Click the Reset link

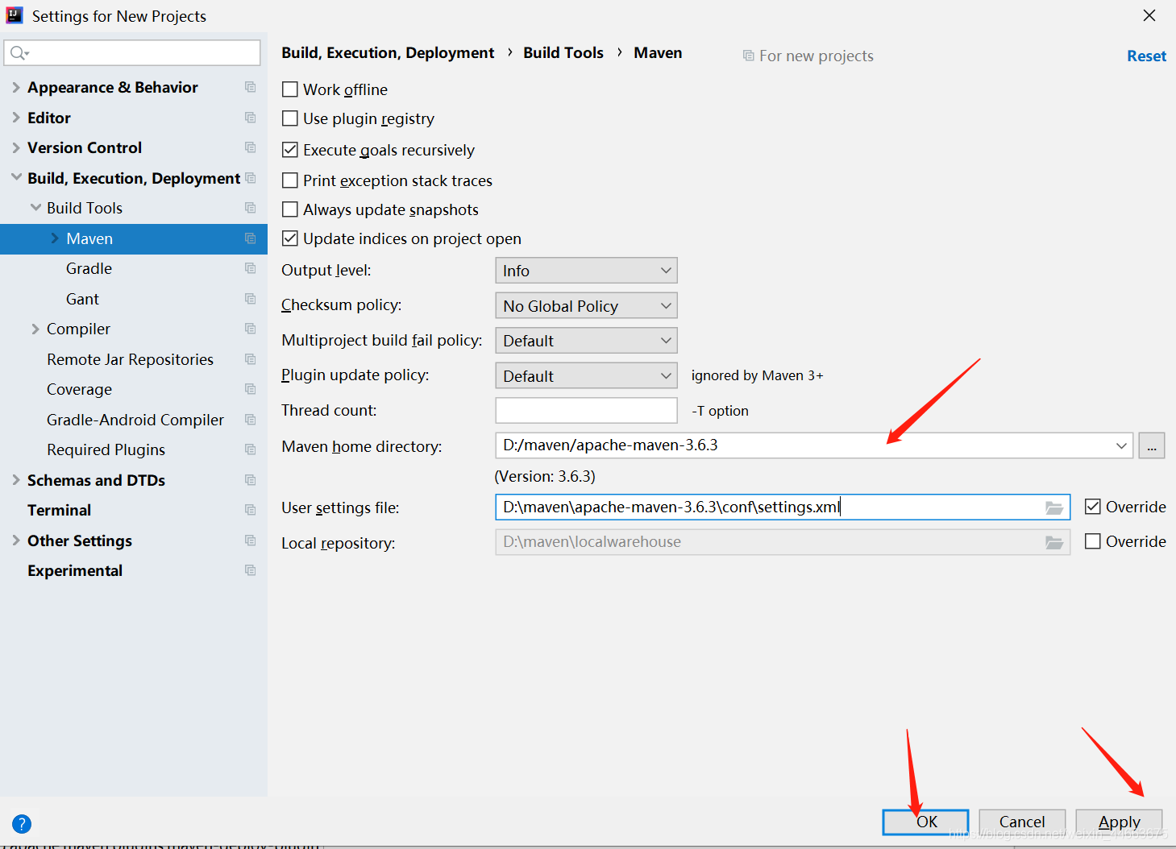[x=1146, y=56]
